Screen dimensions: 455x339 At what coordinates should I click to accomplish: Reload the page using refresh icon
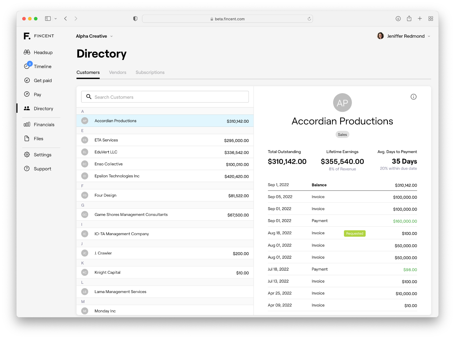click(309, 19)
